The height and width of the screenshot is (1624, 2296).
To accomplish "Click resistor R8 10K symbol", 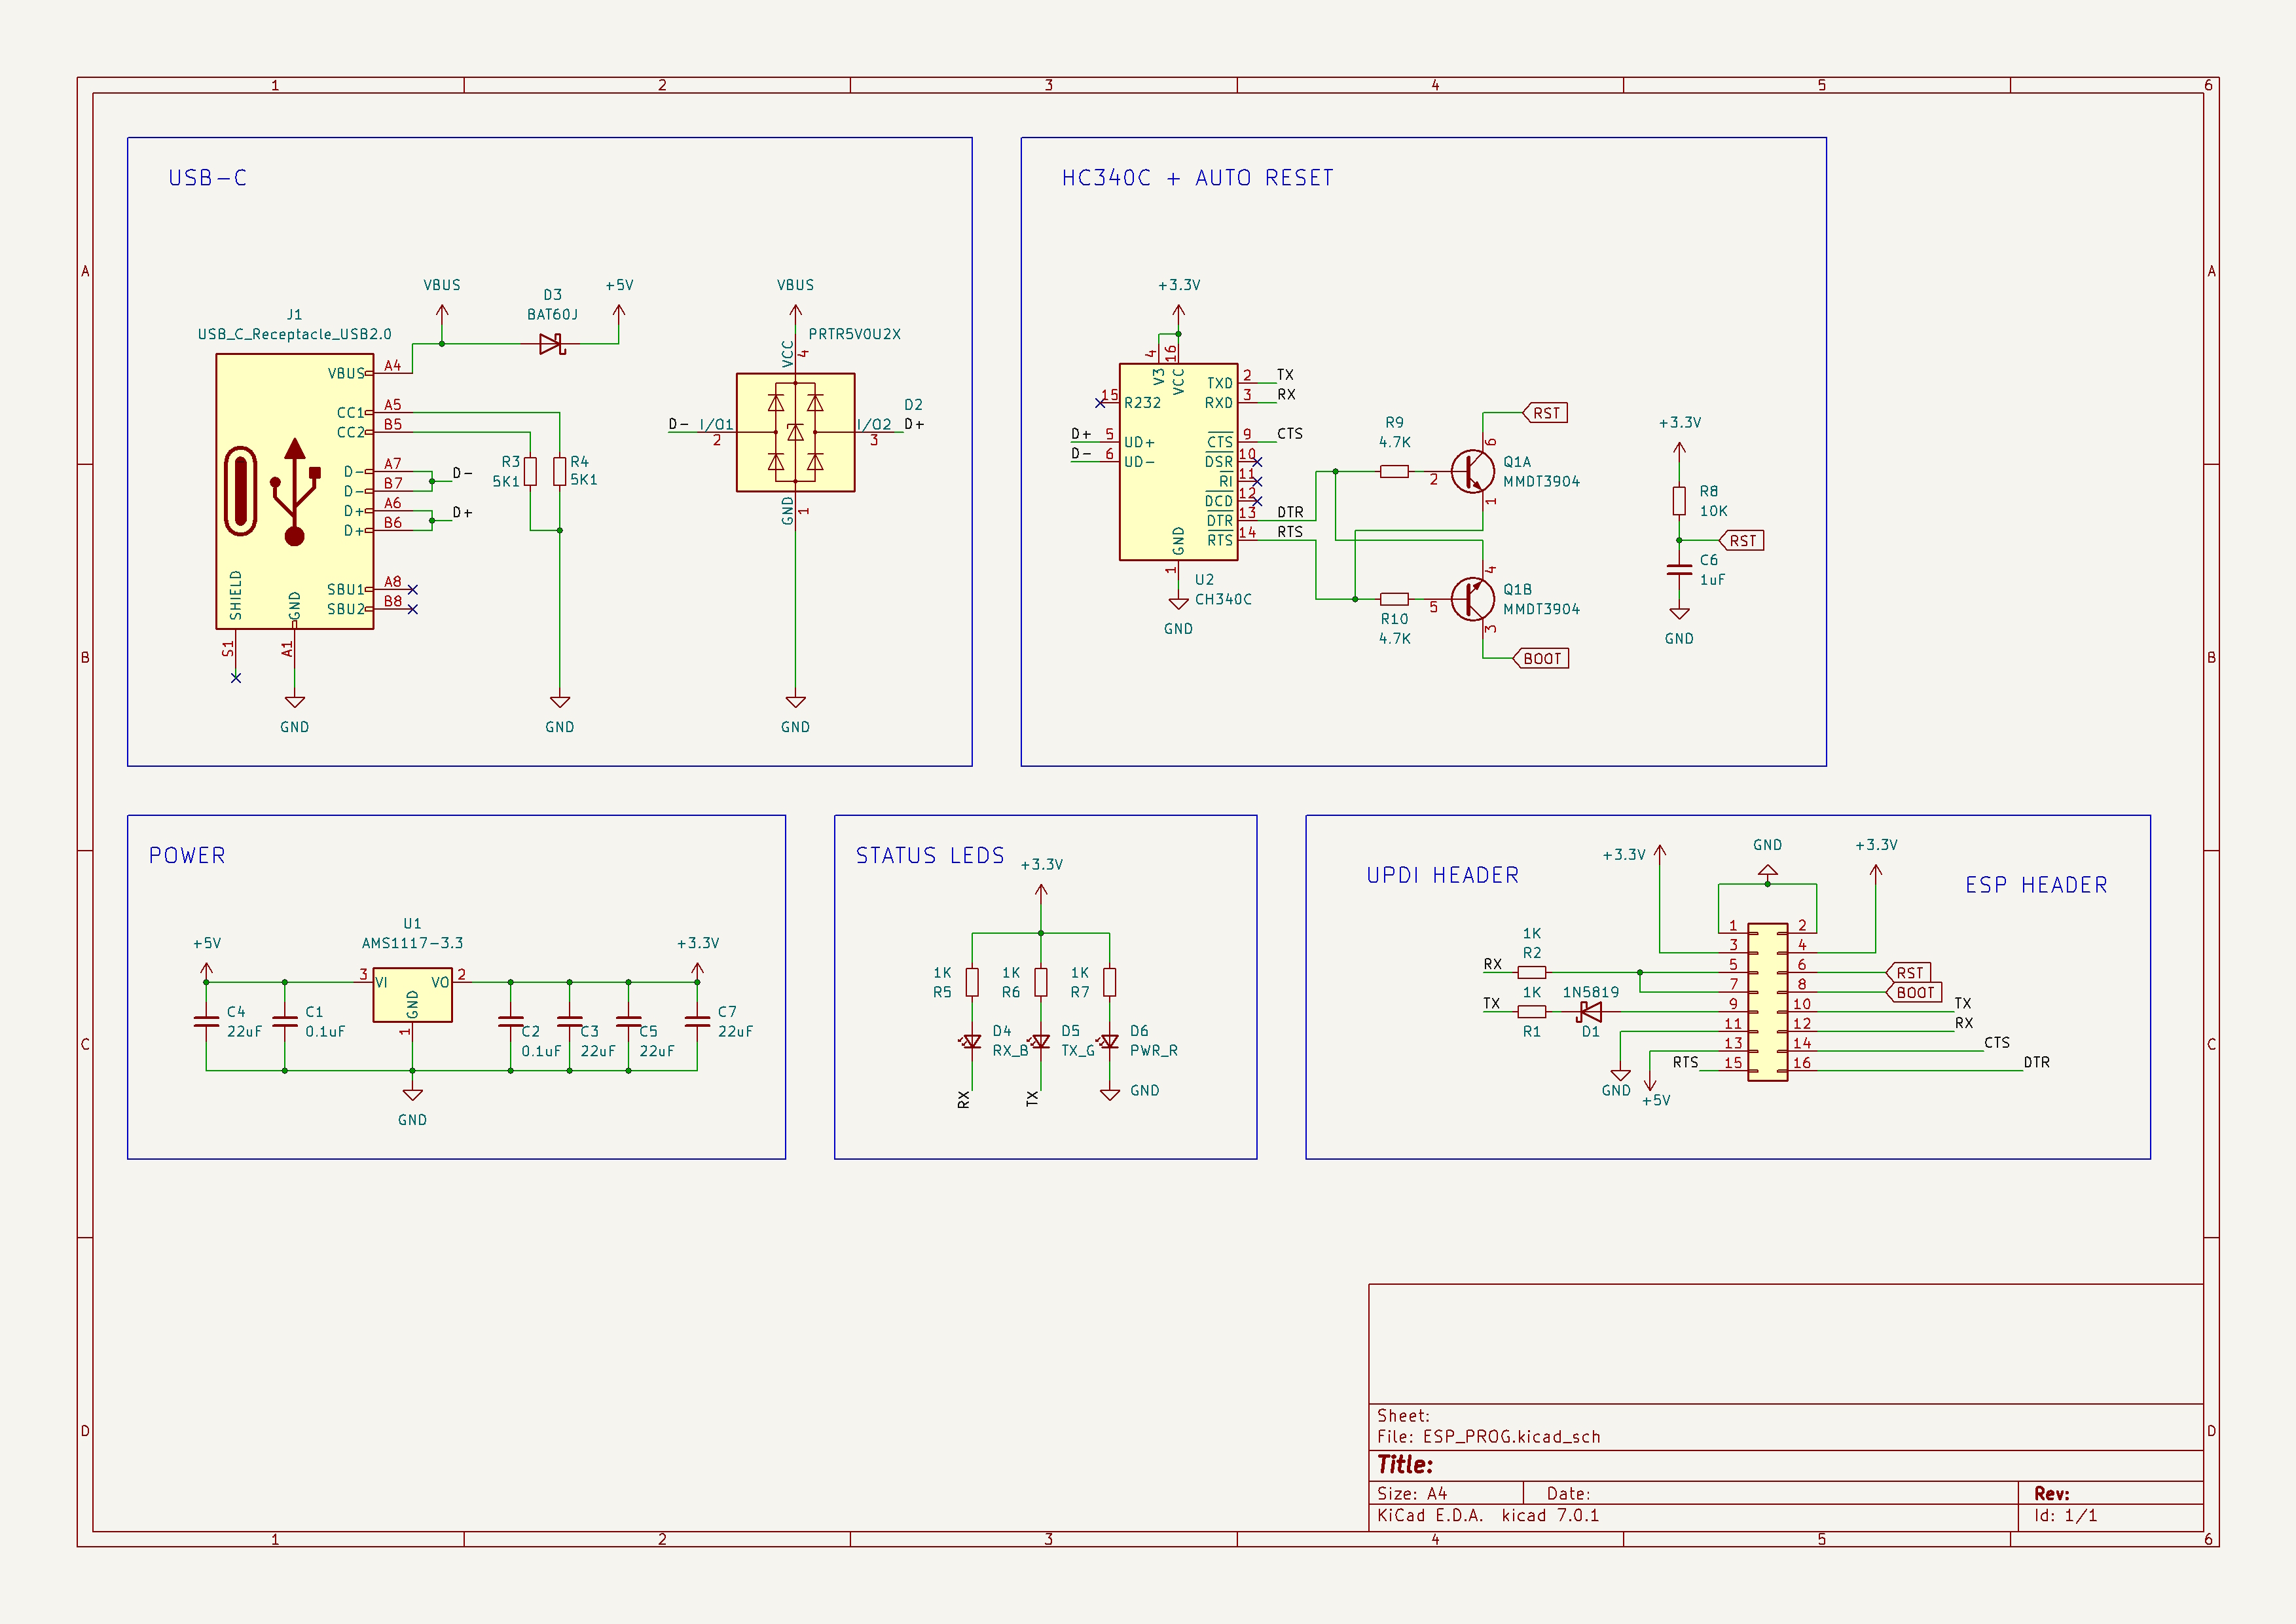I will click(x=1679, y=500).
